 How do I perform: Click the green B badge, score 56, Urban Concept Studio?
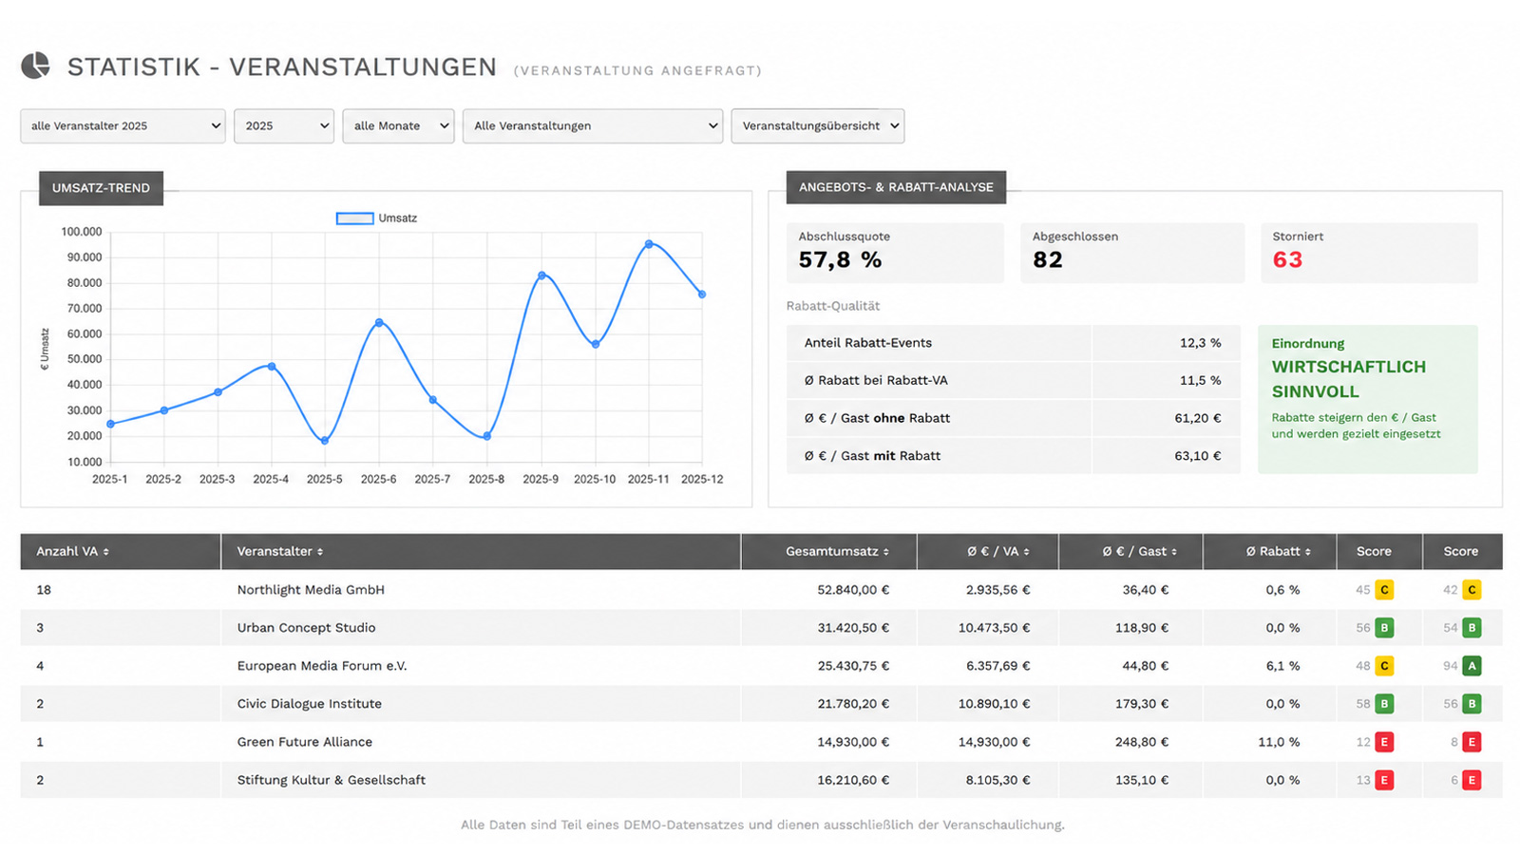click(1384, 628)
